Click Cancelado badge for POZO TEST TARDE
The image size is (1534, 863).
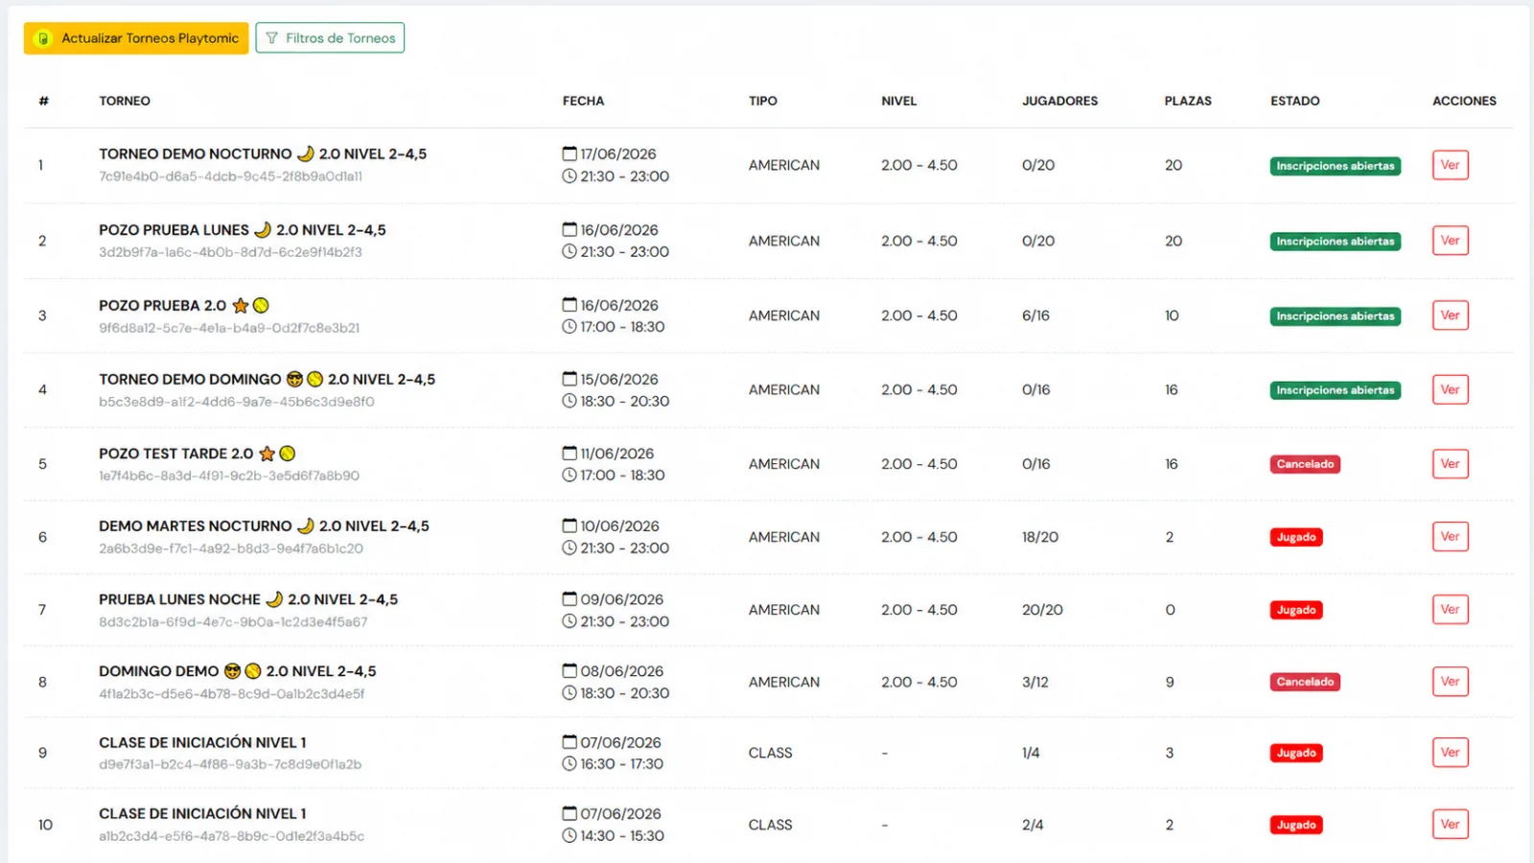1305,464
